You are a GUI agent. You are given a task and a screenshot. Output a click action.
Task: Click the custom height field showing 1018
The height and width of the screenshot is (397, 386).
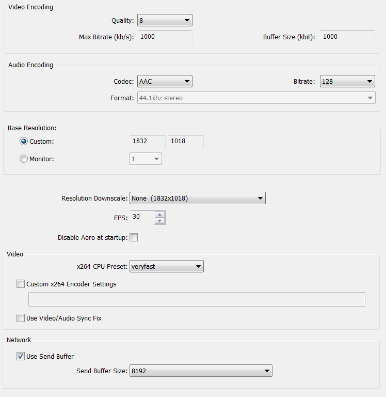[186, 142]
